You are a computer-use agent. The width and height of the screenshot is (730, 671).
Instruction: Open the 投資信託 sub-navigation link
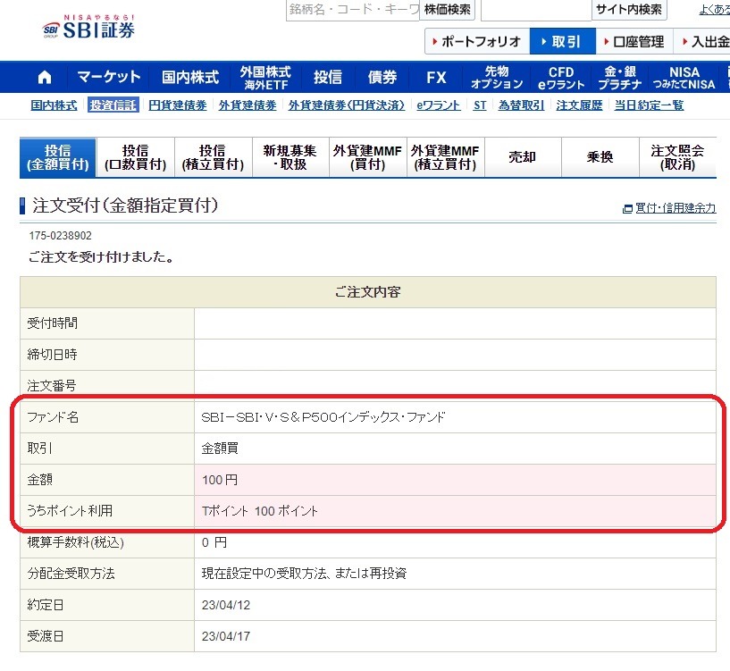coord(113,105)
